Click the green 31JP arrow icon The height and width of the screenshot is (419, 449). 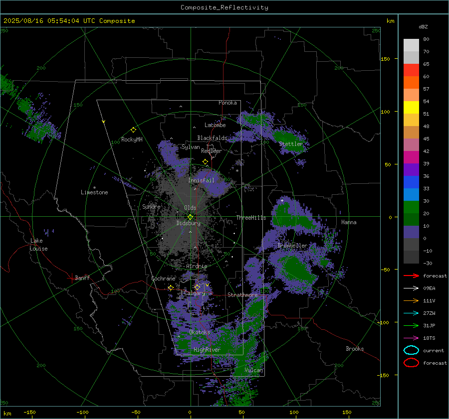pos(411,325)
